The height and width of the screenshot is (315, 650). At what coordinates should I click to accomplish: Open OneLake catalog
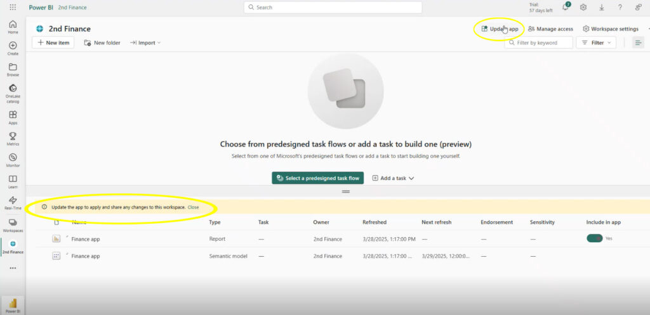point(13,94)
